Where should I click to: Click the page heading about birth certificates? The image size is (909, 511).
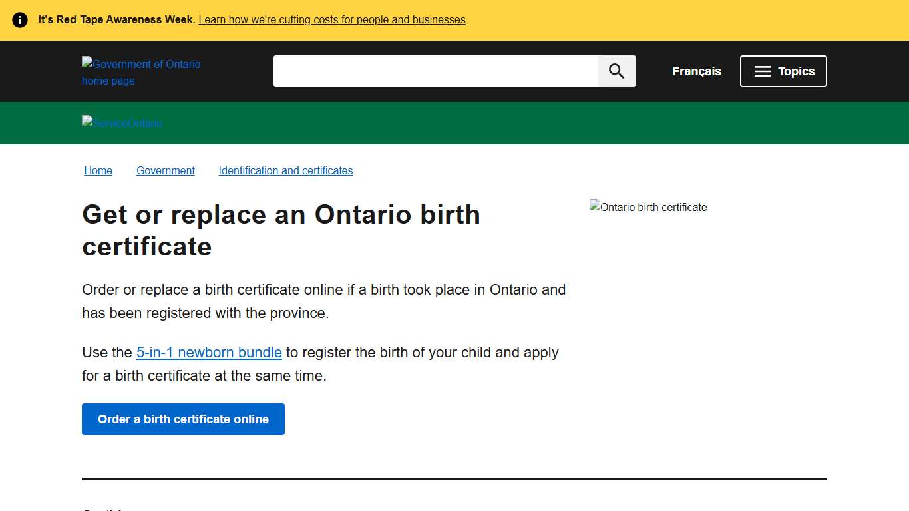[x=281, y=230]
